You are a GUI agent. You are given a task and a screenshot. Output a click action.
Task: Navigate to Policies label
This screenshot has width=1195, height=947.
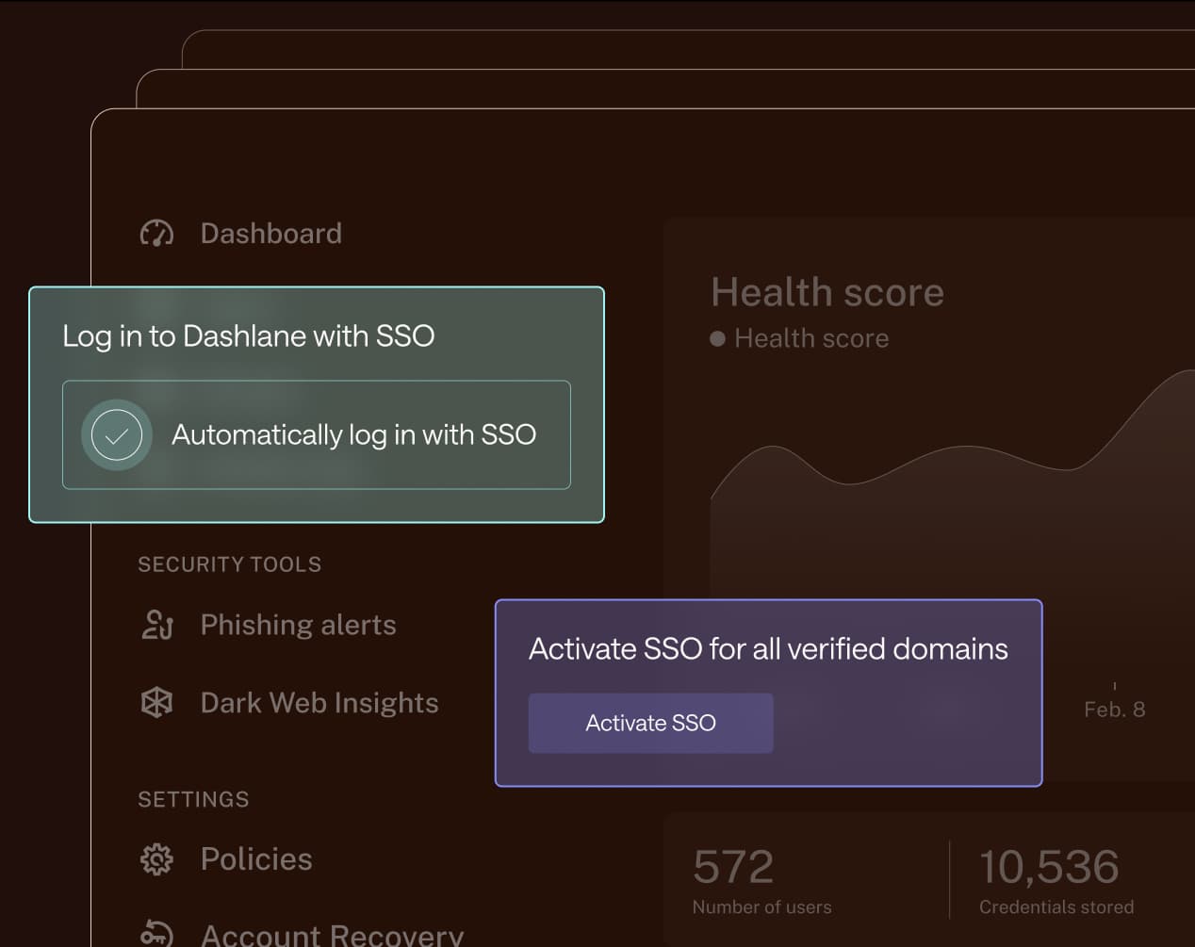255,859
